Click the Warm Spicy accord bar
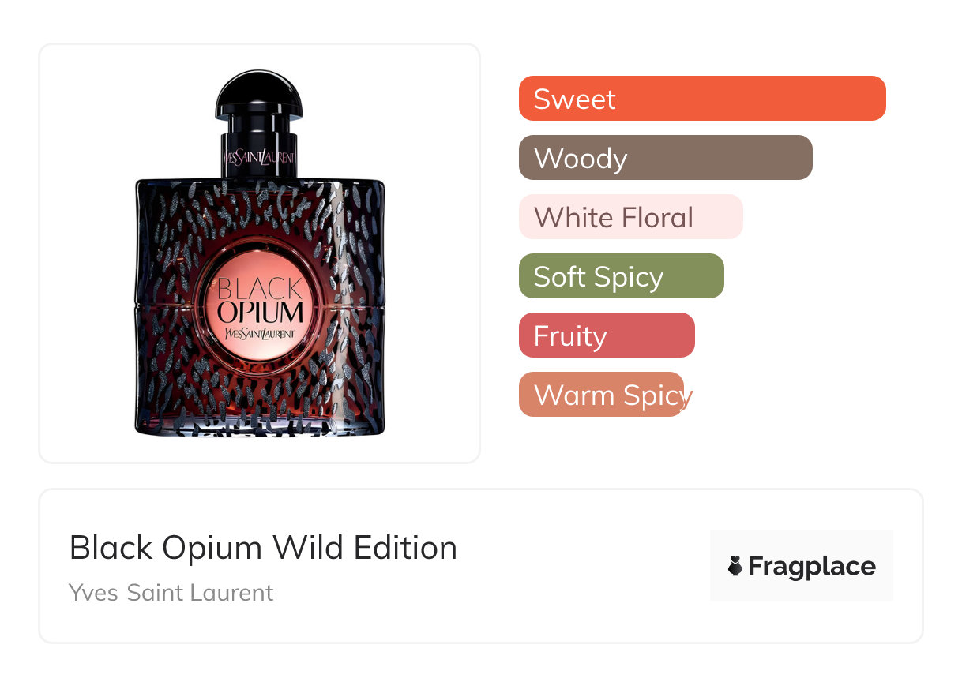Image resolution: width=962 pixels, height=682 pixels. point(601,395)
